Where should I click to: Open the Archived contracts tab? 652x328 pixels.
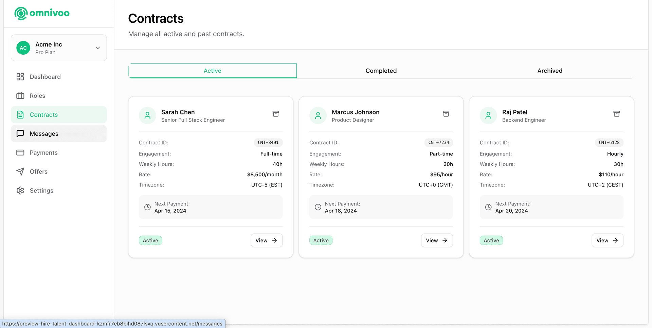pos(550,71)
